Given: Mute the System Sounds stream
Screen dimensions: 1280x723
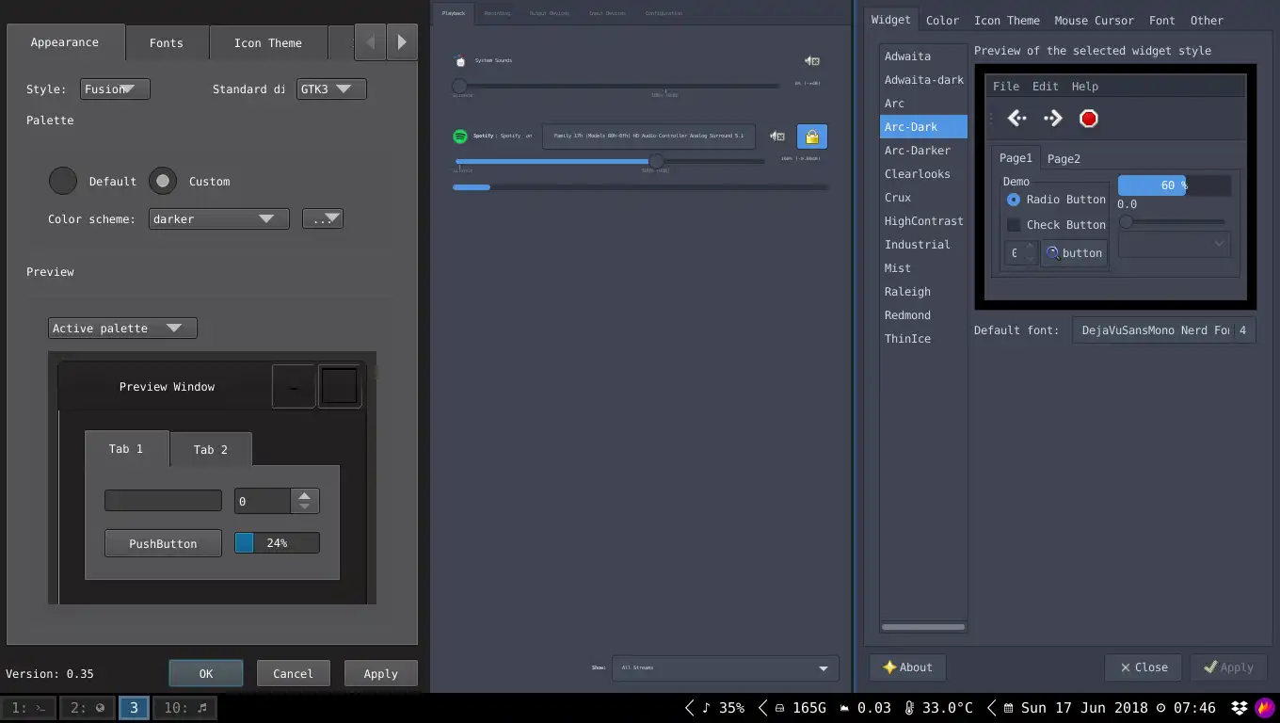Looking at the screenshot, I should (x=811, y=61).
